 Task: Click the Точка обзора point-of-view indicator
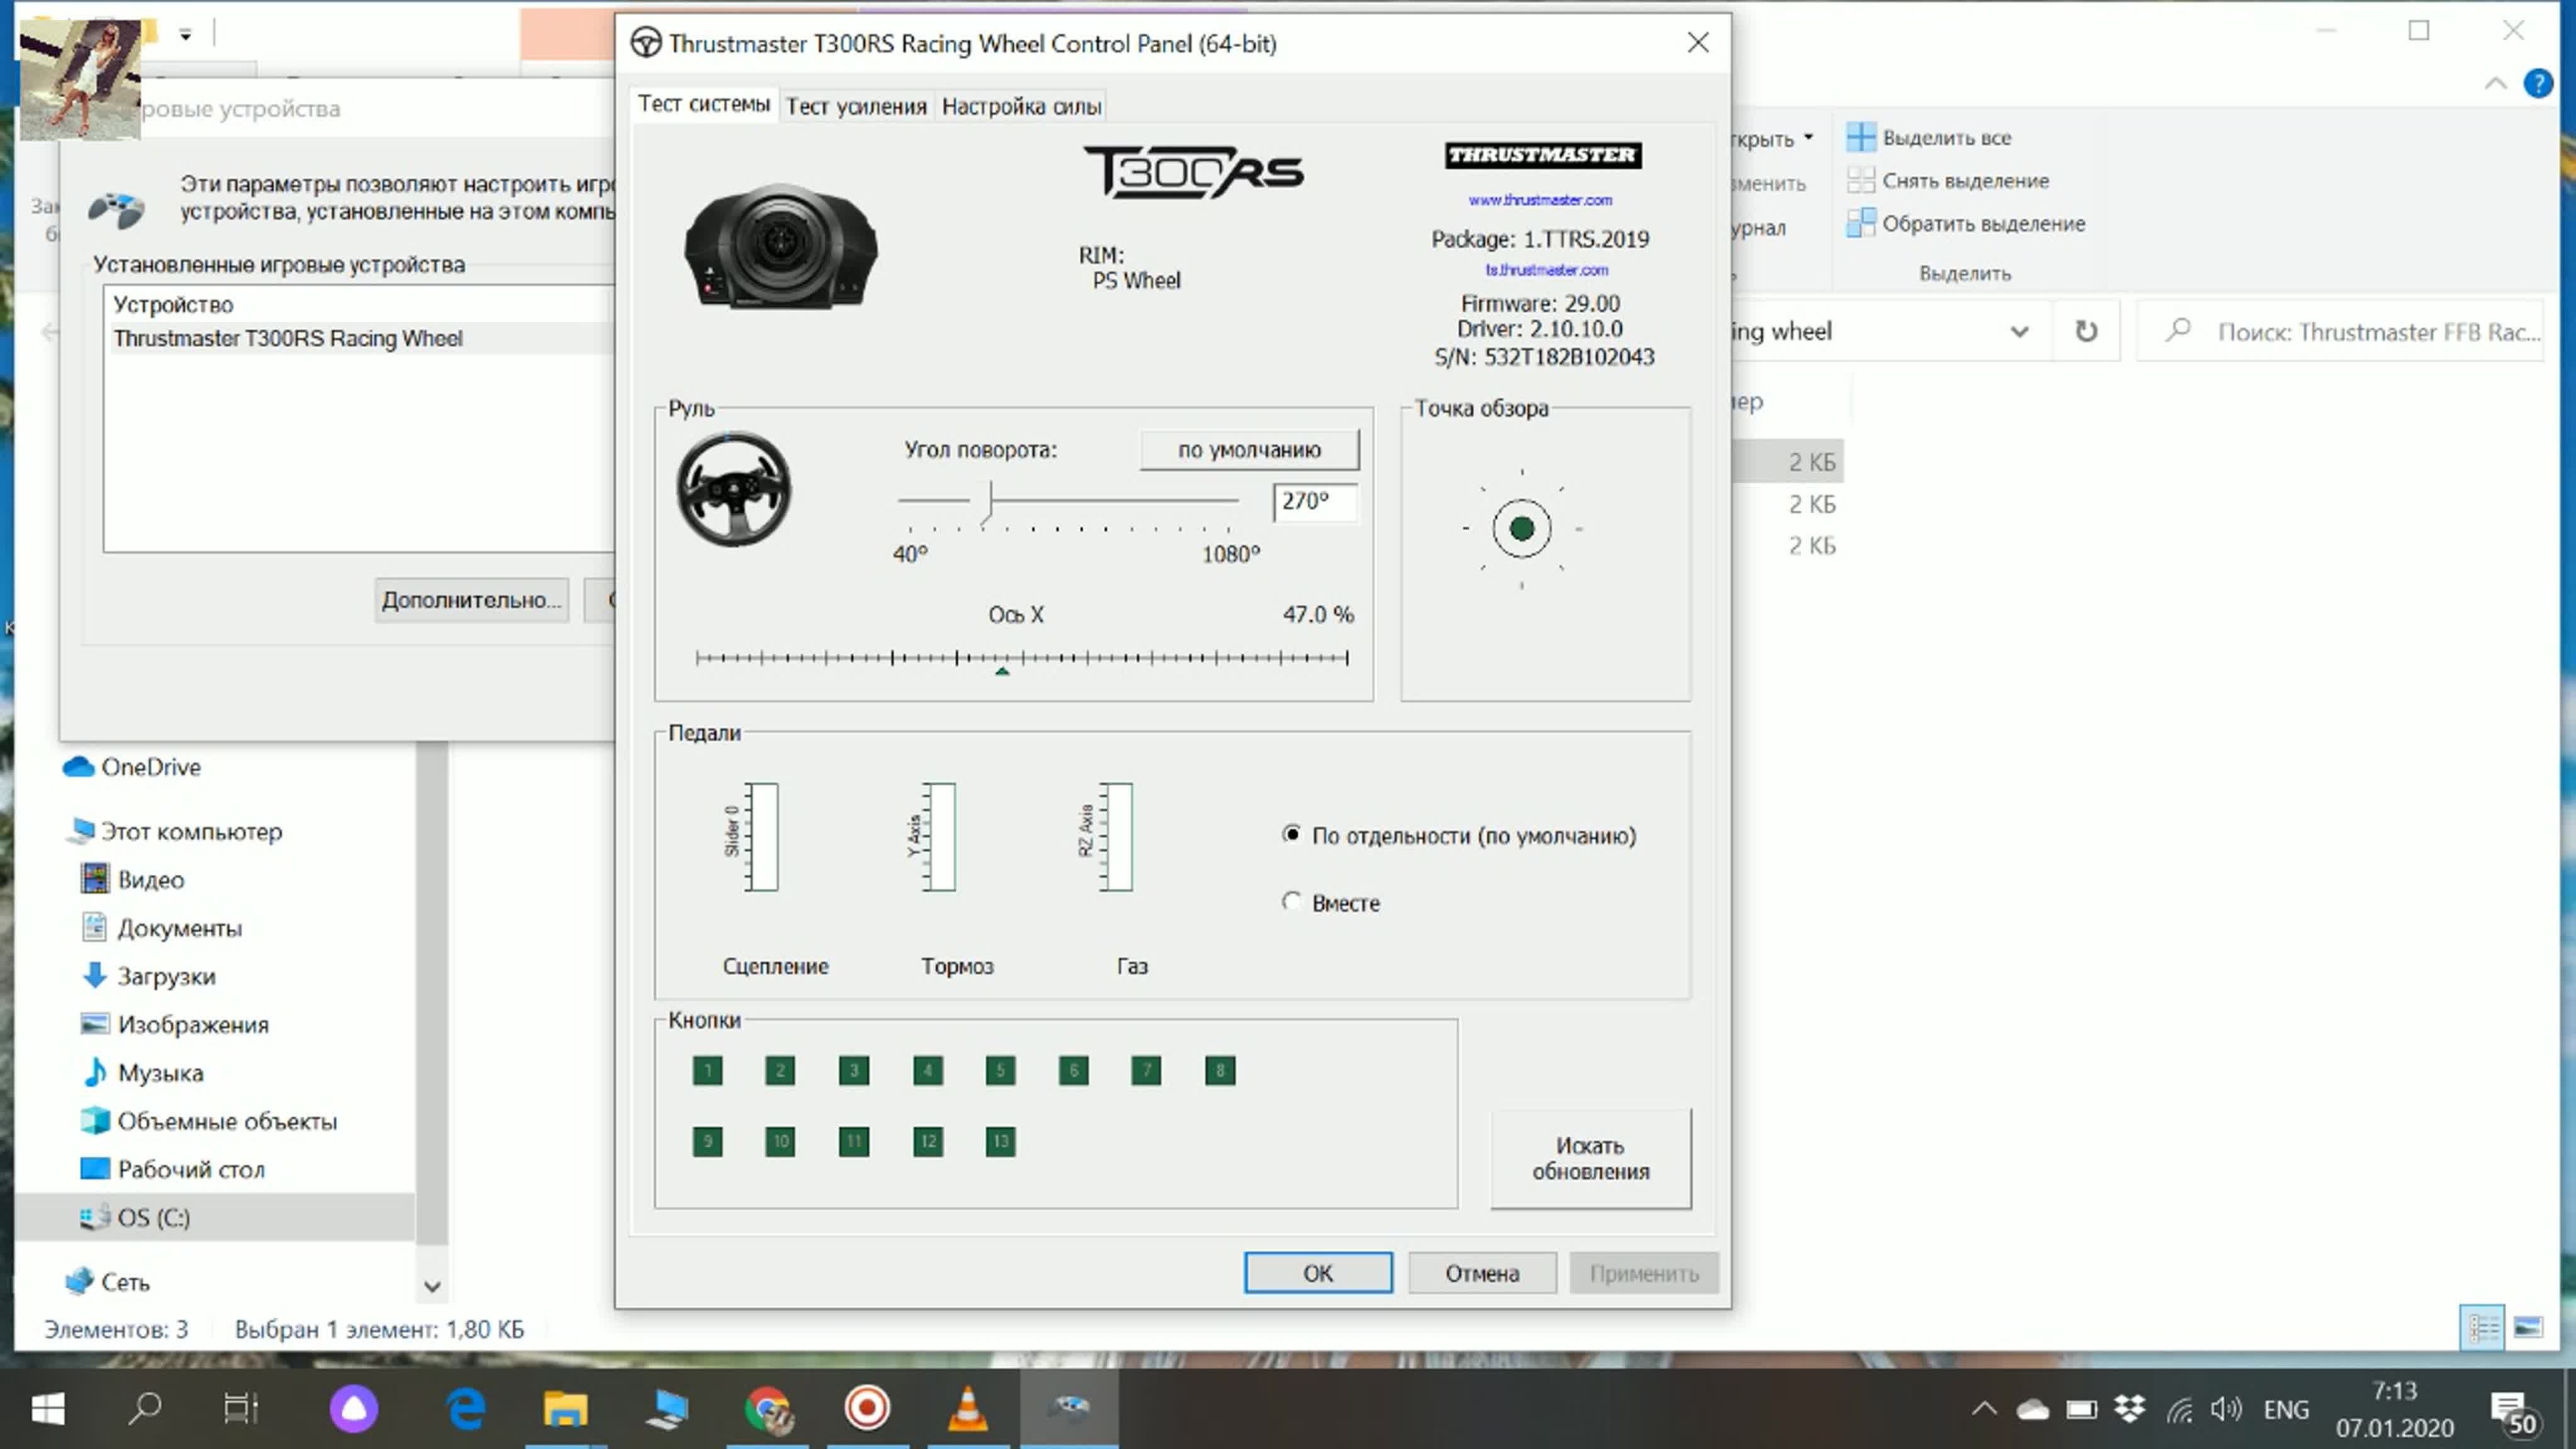1521,528
